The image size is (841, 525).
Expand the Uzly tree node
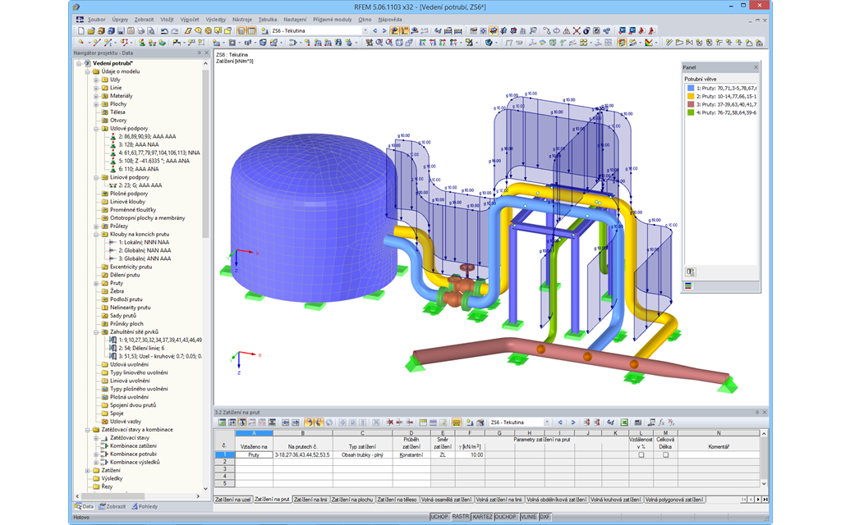pyautogui.click(x=96, y=80)
